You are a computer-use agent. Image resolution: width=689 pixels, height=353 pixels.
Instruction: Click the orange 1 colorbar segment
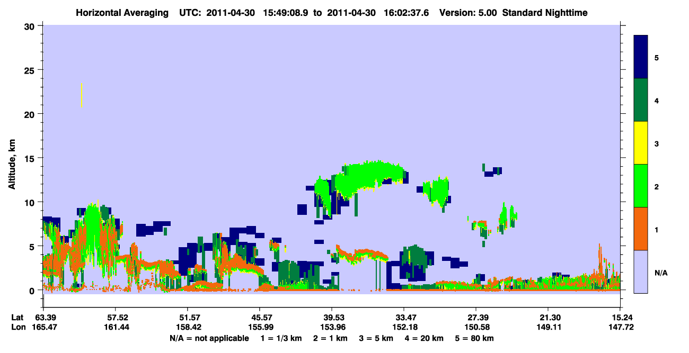pyautogui.click(x=641, y=229)
